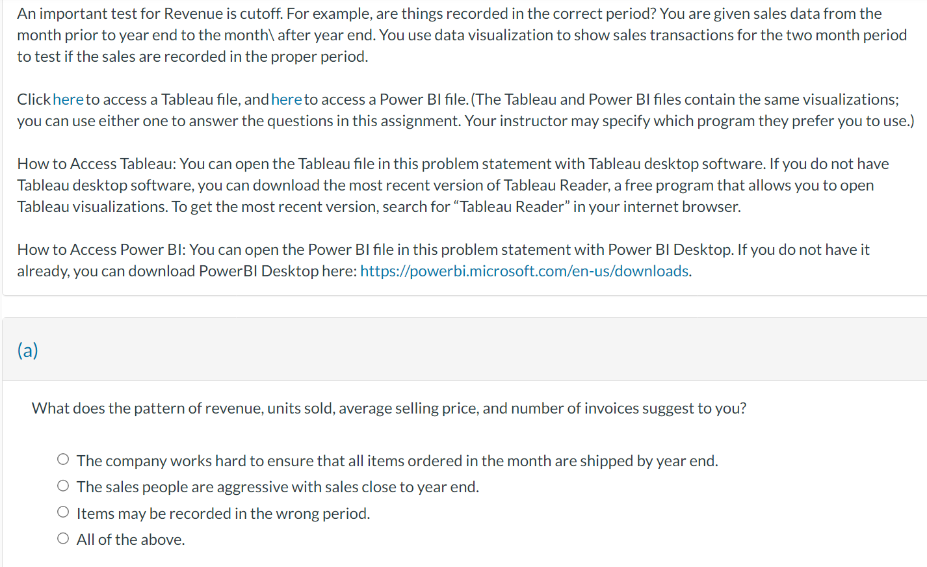Follow the powerbi.microsoft.com downloads link
The image size is (927, 567).
tap(524, 271)
